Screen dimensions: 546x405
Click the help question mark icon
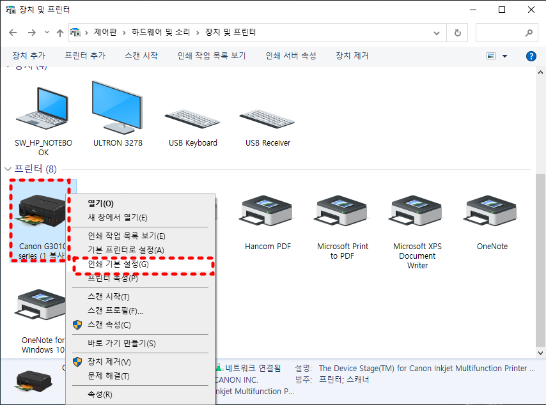[x=531, y=56]
